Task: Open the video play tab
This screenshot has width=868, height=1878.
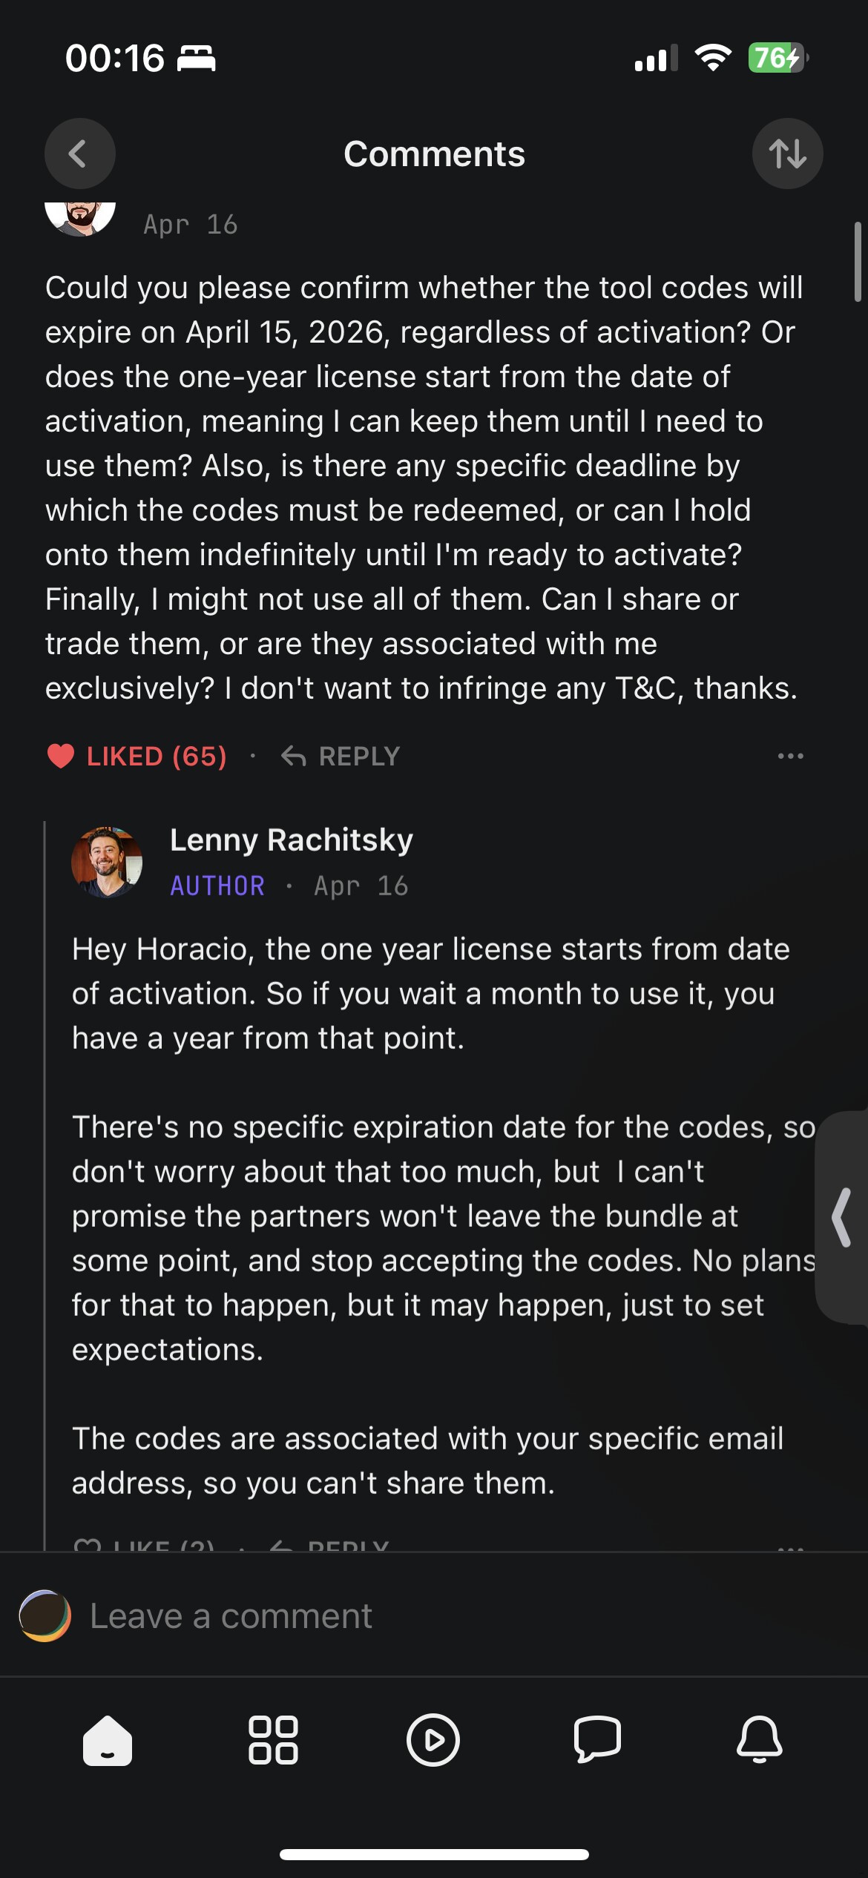Action: (433, 1740)
